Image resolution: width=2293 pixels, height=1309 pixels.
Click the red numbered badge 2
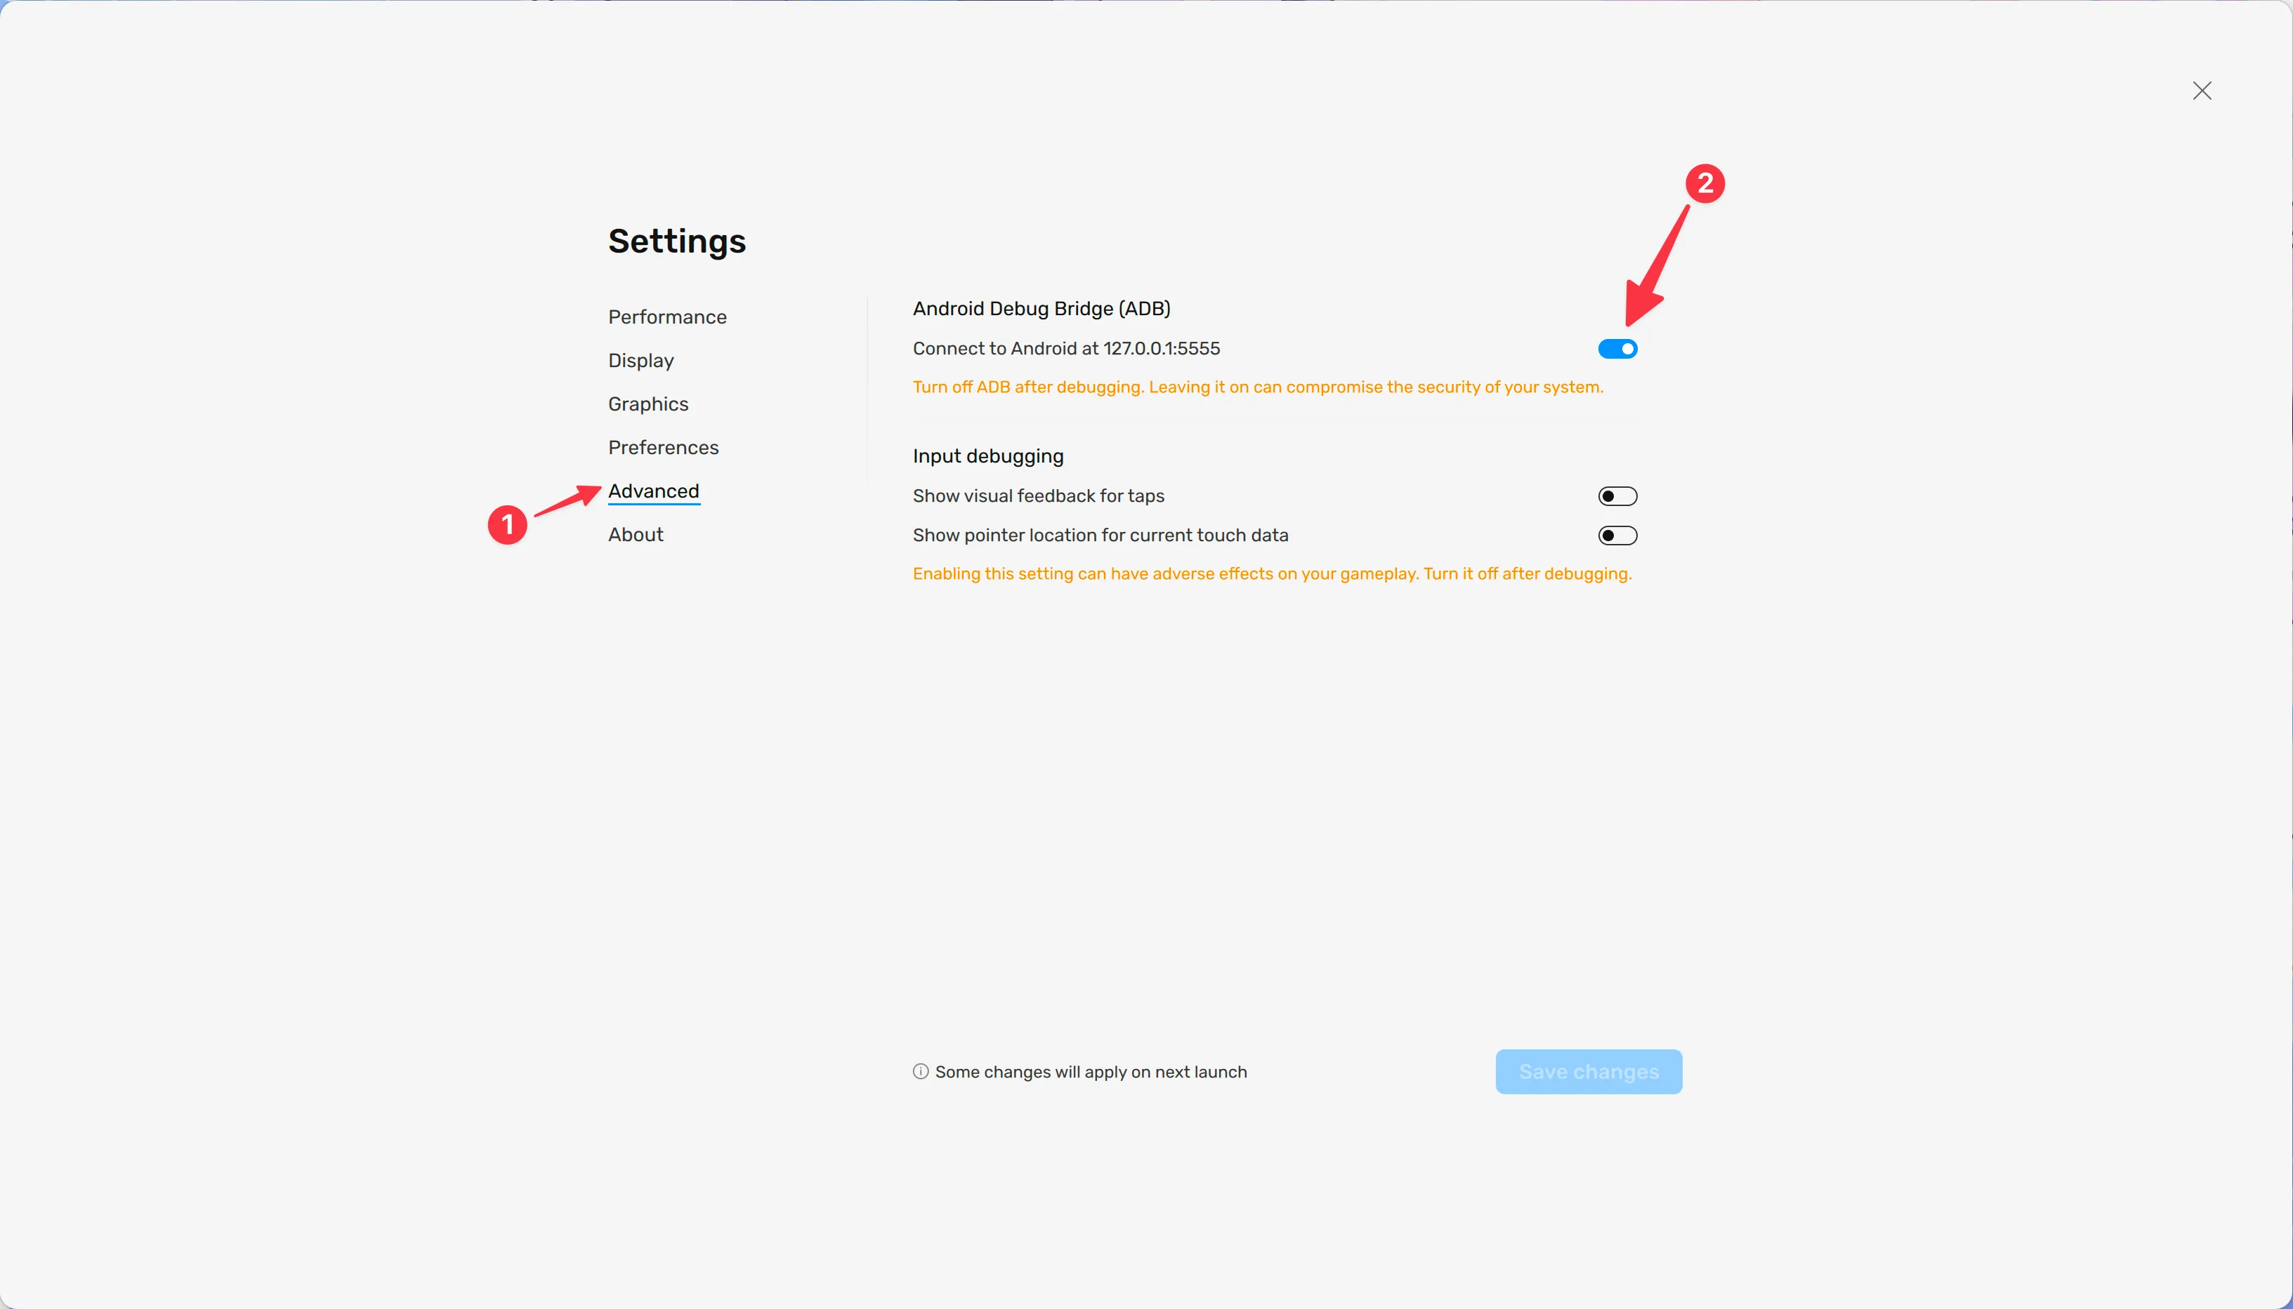click(x=1704, y=183)
